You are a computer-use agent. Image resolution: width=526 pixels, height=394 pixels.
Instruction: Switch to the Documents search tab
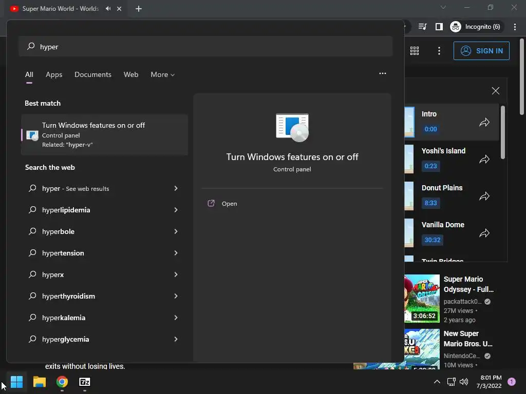pyautogui.click(x=93, y=74)
